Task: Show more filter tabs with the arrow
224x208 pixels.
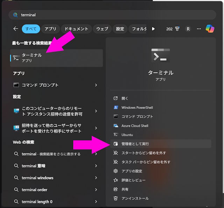Action: [153, 29]
